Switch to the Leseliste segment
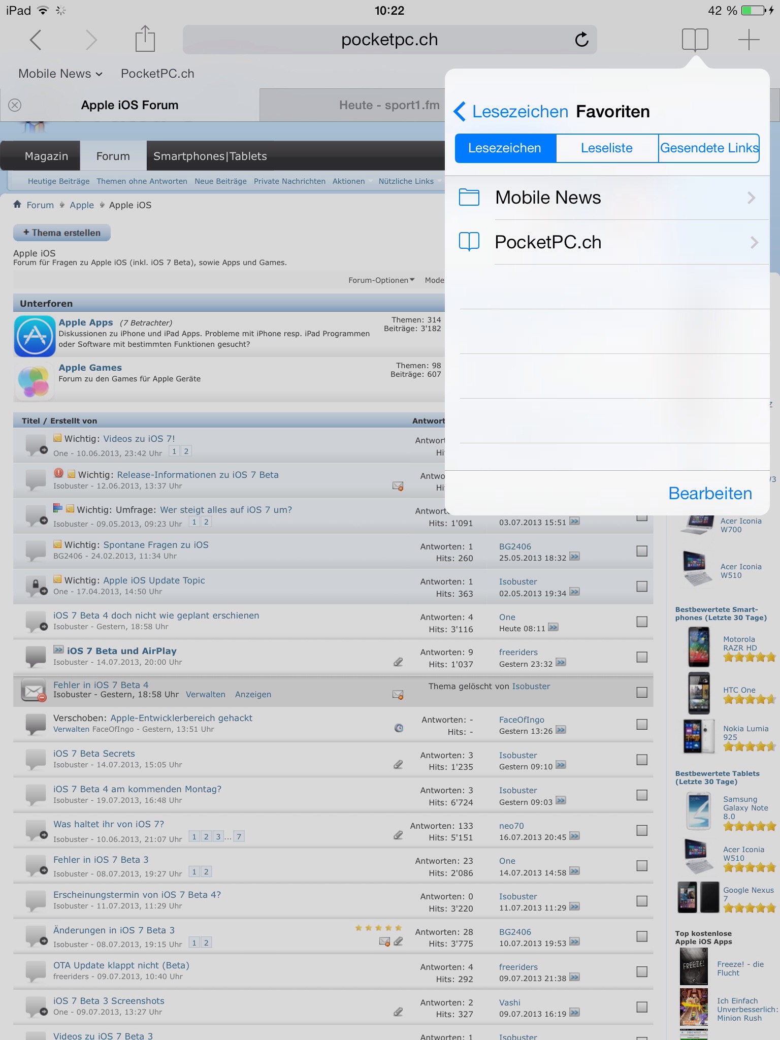Image resolution: width=780 pixels, height=1040 pixels. tap(607, 148)
